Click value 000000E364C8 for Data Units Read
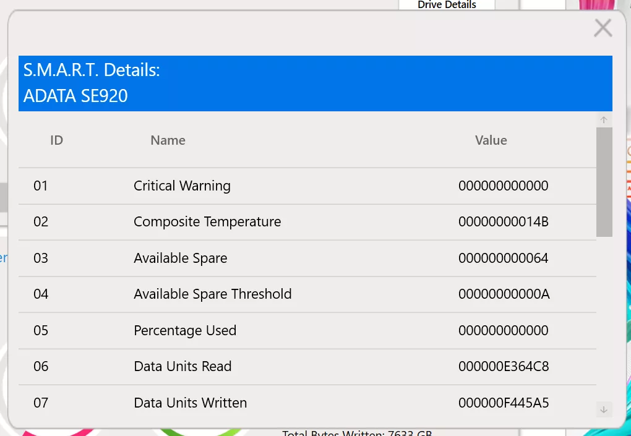 point(504,366)
